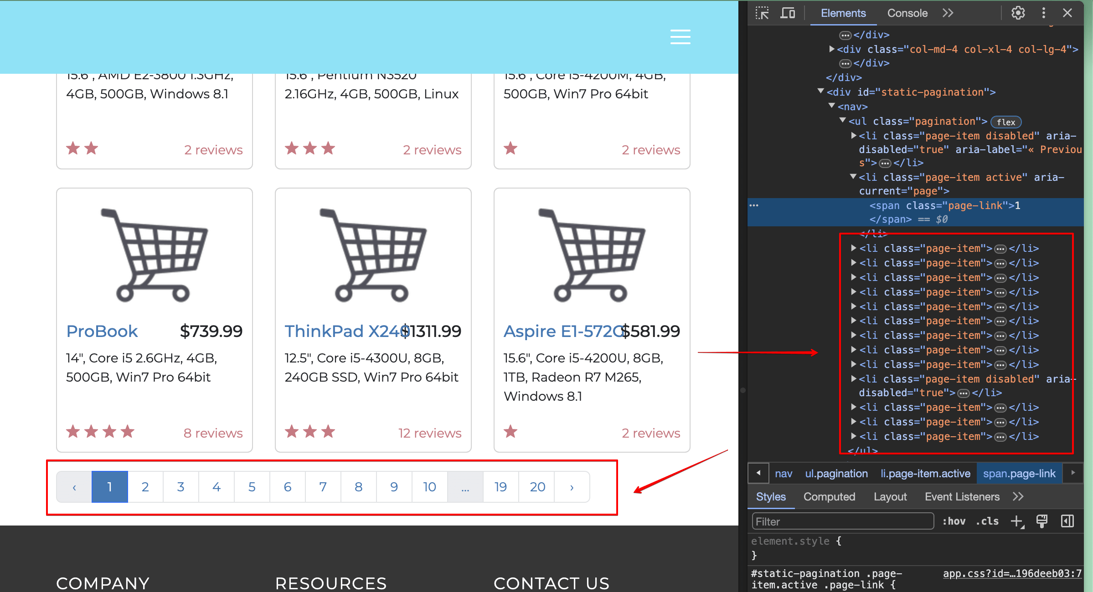Switch to the Console tab

point(907,13)
